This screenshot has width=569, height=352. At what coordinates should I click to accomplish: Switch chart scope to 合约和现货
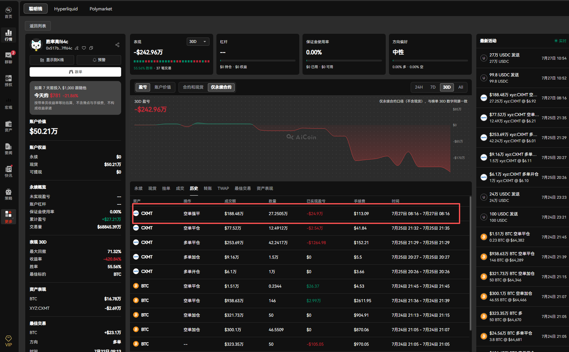[193, 87]
